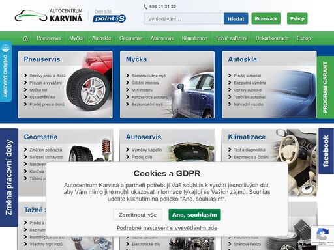
Task: Select Klimatizace in the navigation menu
Action: click(194, 38)
